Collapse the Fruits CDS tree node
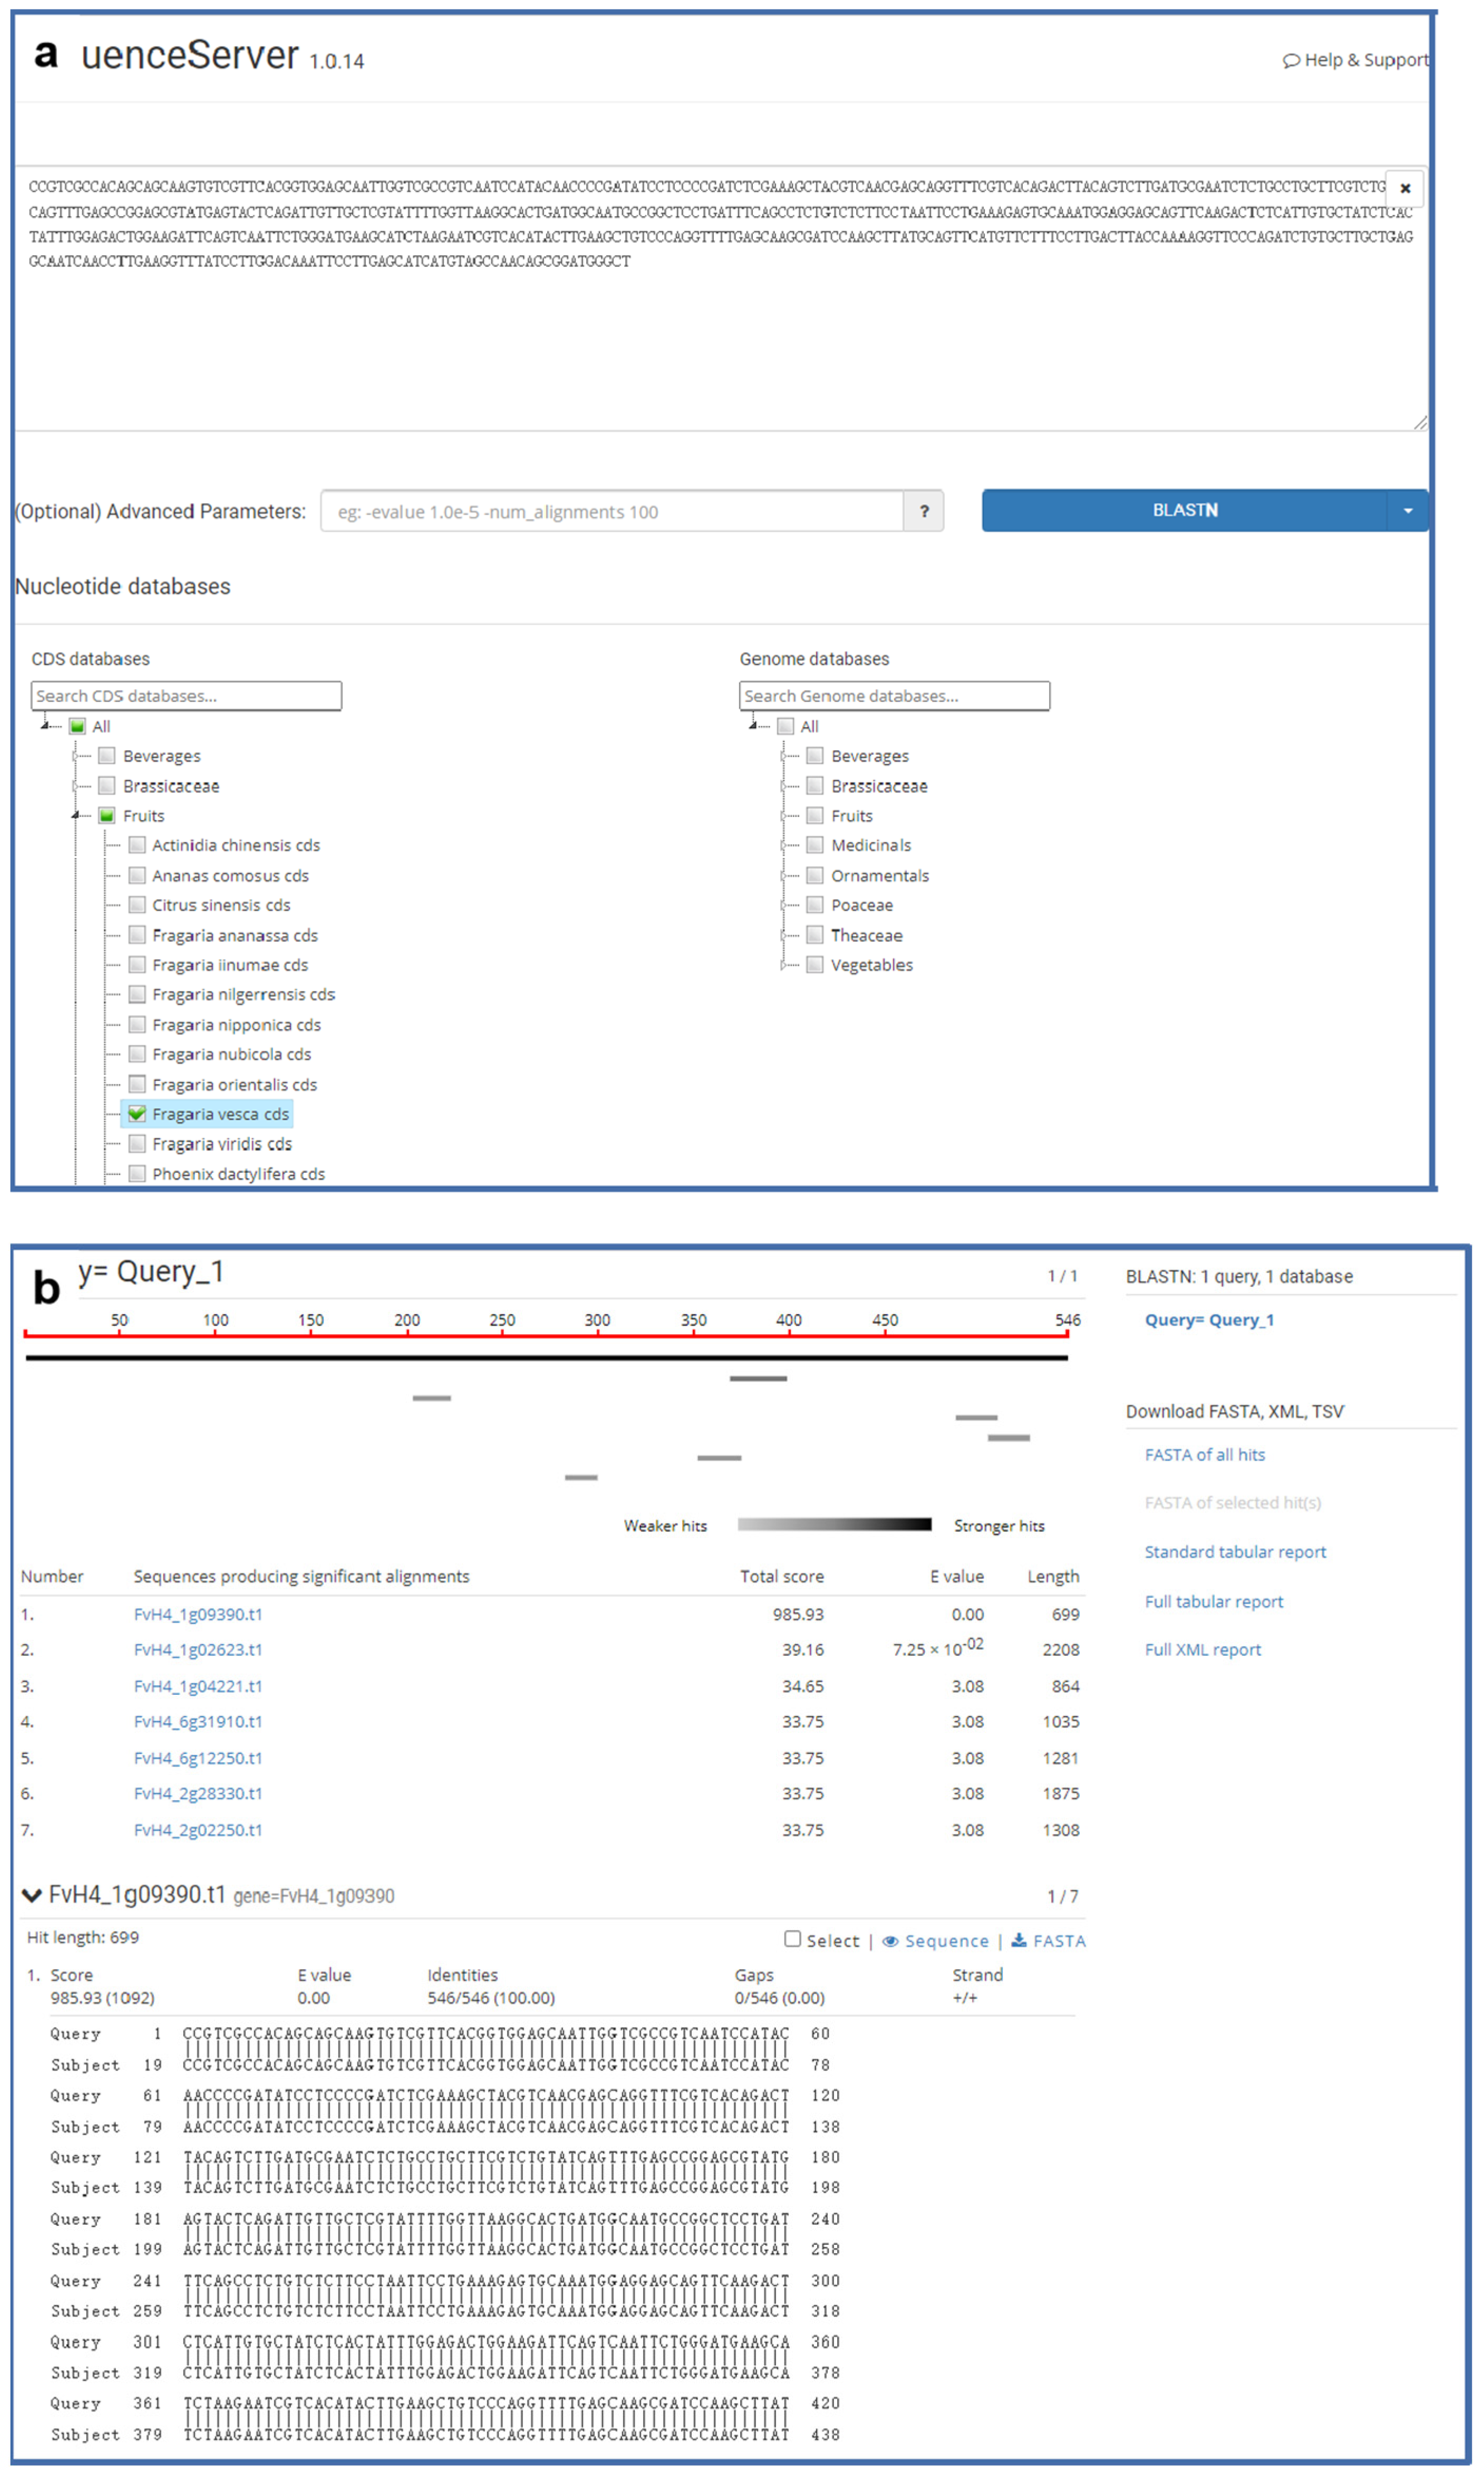 tap(75, 816)
